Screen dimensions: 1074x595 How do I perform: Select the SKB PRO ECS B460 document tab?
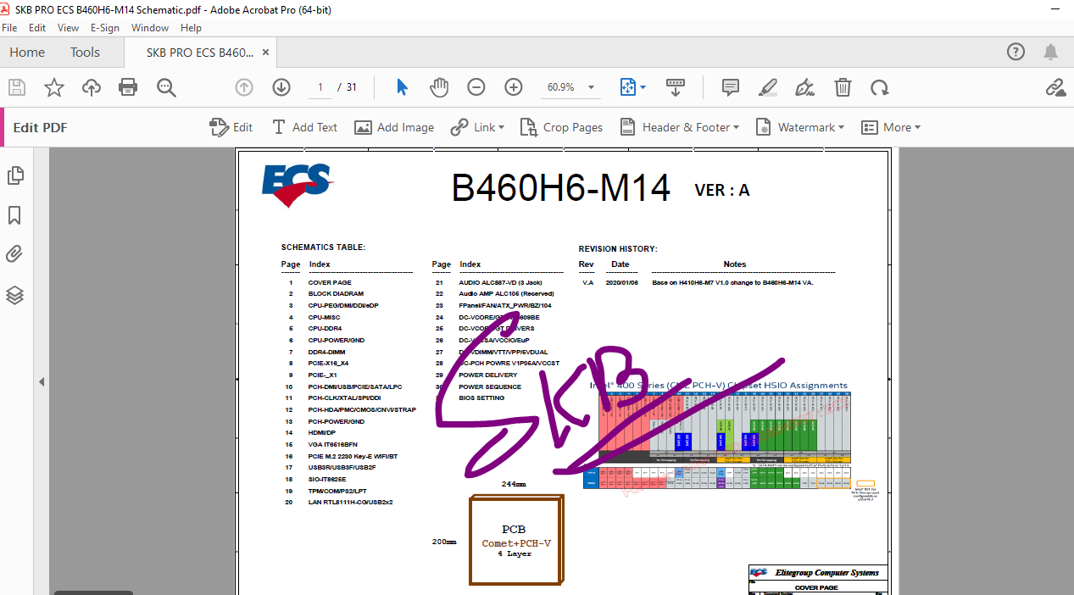pyautogui.click(x=200, y=53)
